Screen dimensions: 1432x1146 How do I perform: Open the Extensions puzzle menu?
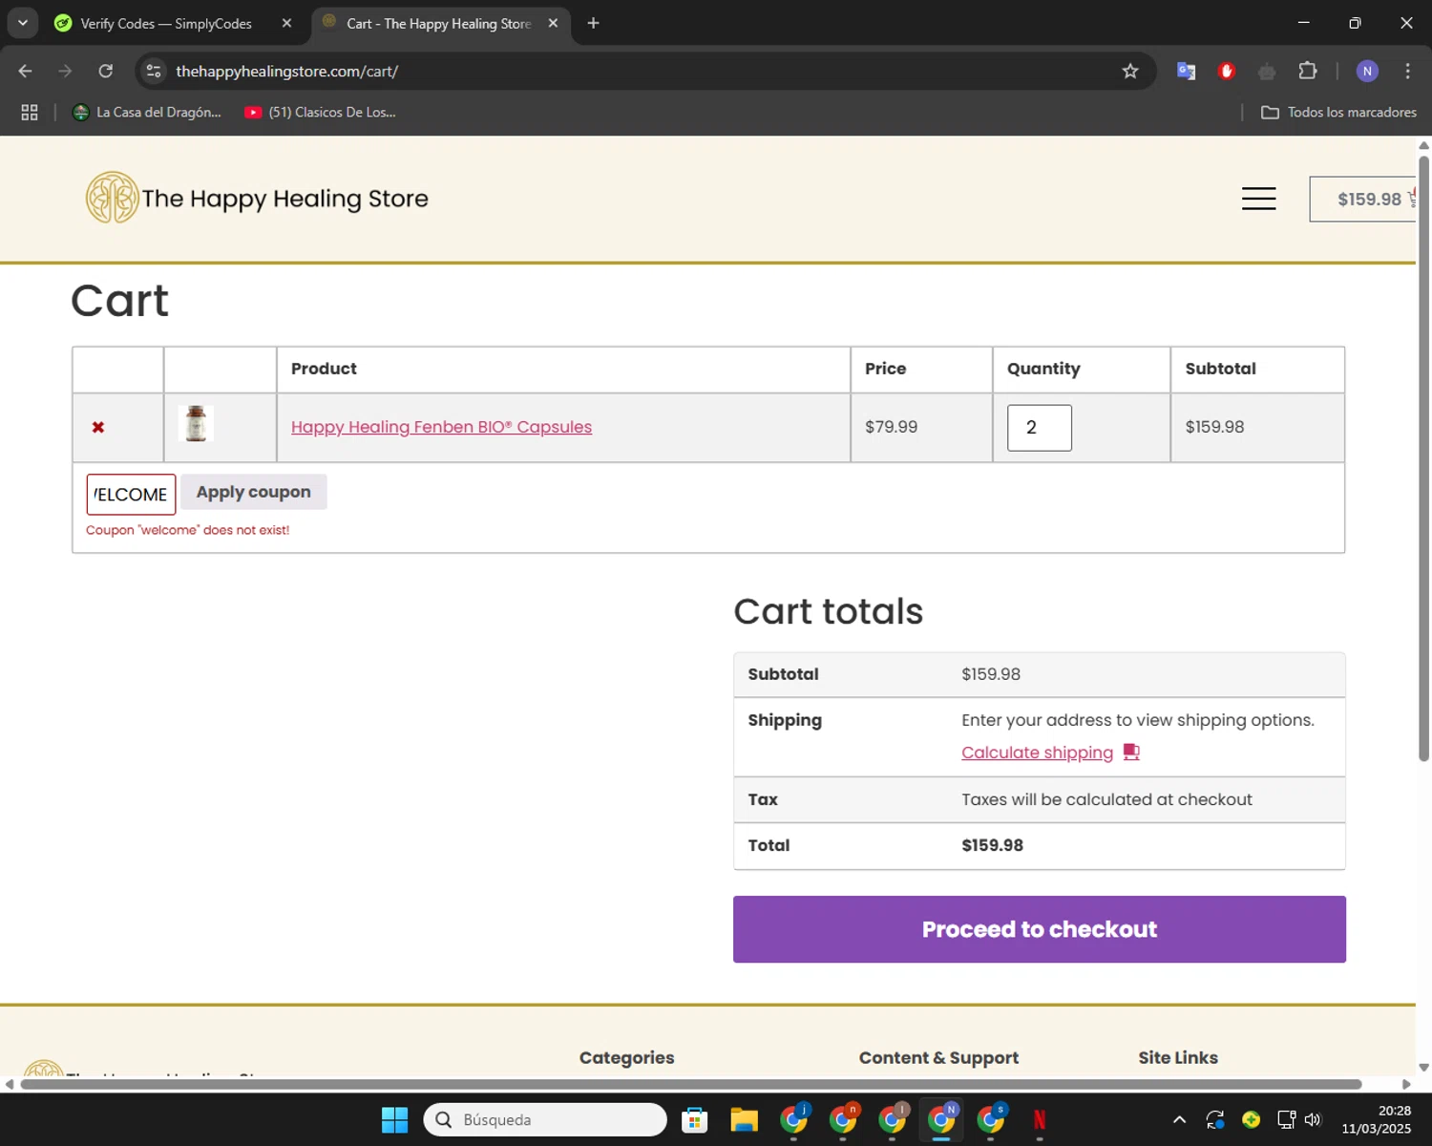[x=1308, y=71]
